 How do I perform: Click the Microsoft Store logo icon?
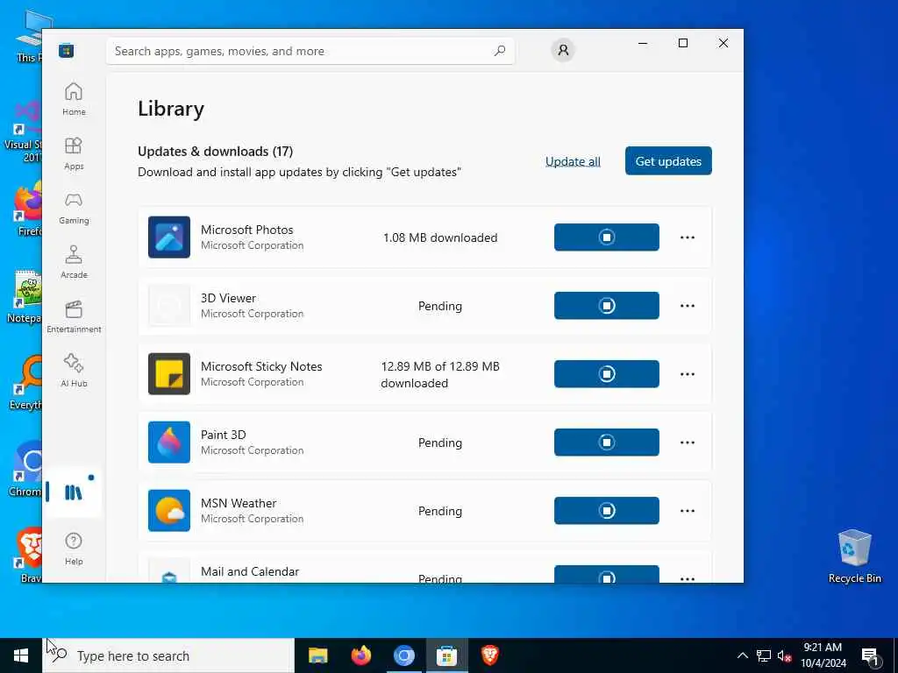[x=67, y=50]
